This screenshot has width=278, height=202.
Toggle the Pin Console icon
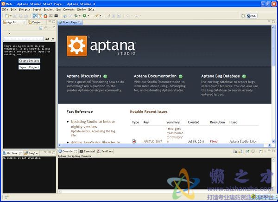[247, 151]
